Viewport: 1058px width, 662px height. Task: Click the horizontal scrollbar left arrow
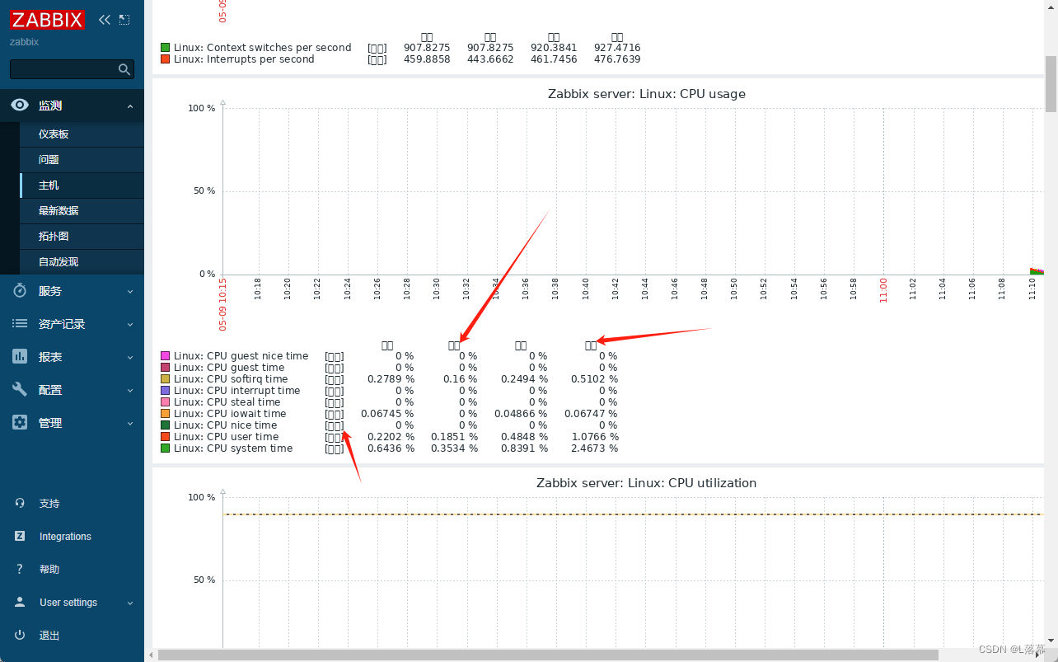(151, 655)
